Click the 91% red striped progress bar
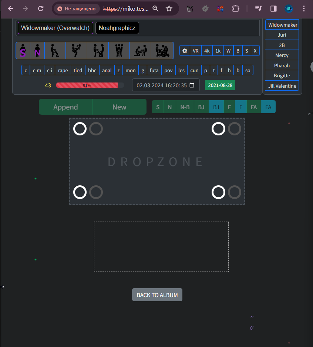 click(x=90, y=85)
